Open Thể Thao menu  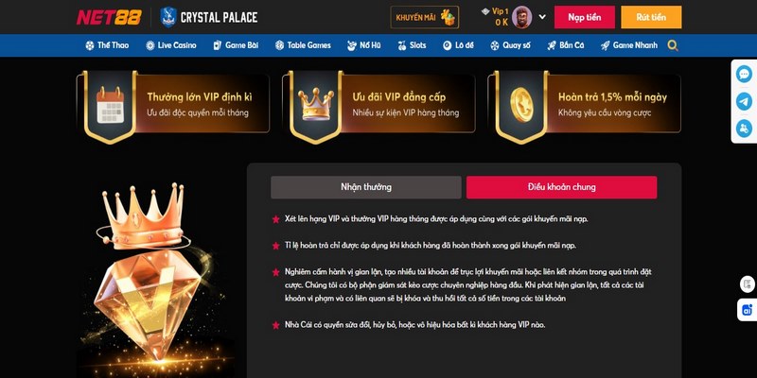(107, 45)
